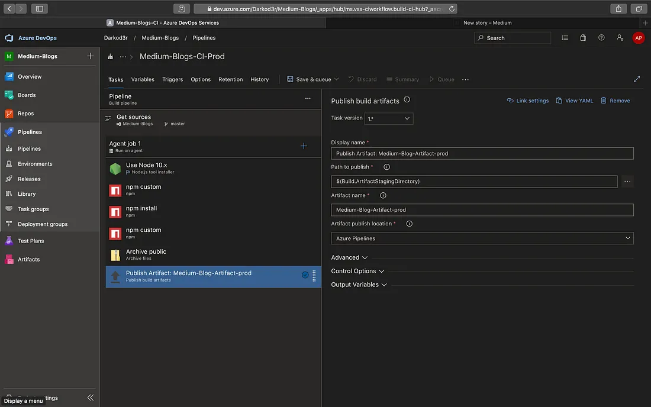This screenshot has width=651, height=407.
Task: Add a new item with project plus icon
Action: [x=90, y=56]
